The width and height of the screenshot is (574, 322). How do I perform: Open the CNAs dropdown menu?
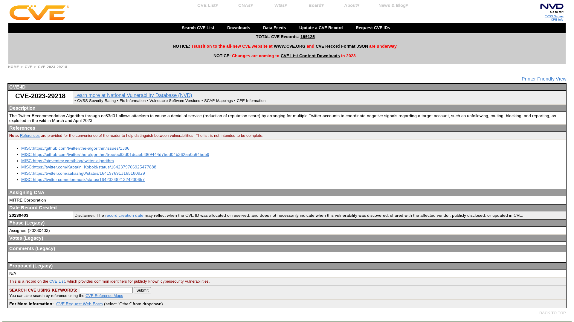(x=245, y=5)
